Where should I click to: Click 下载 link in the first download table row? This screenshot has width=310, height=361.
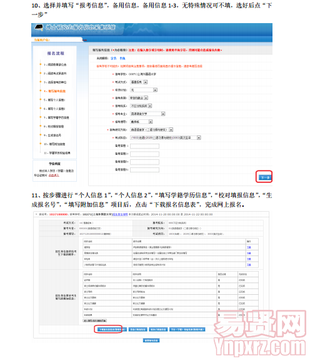[x=249, y=247]
